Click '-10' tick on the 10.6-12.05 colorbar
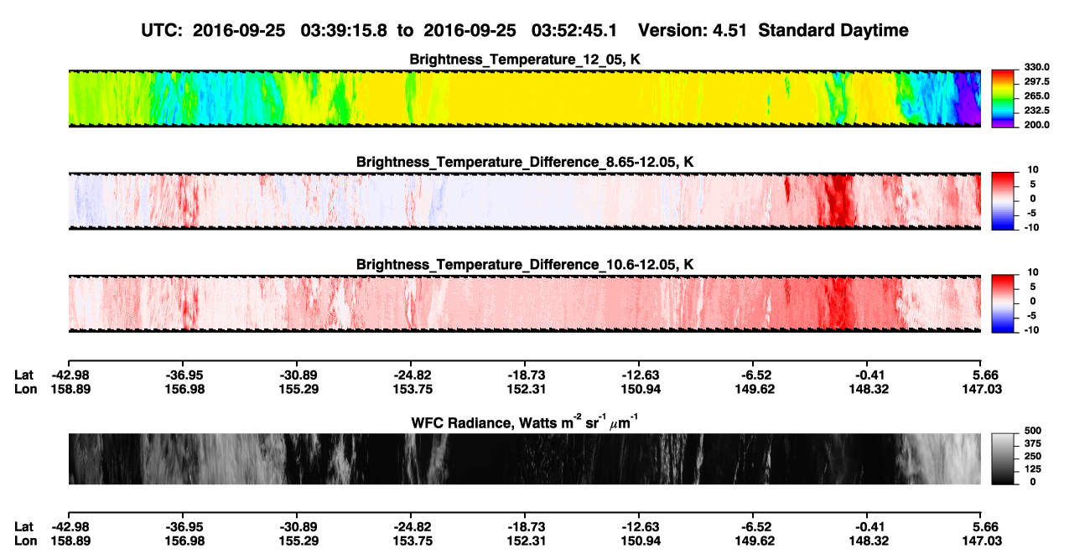 (x=1030, y=329)
